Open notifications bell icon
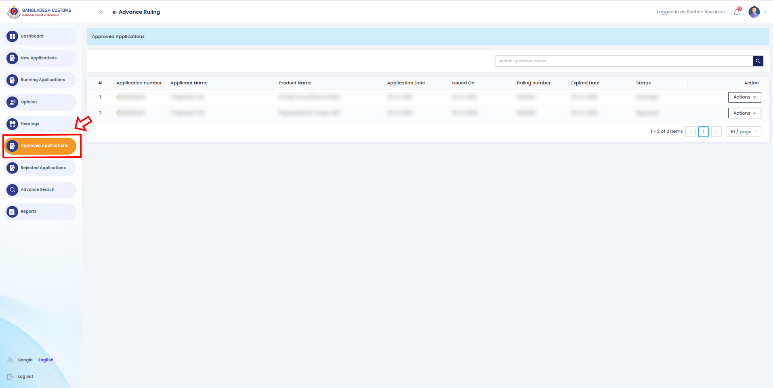This screenshot has height=388, width=773. click(737, 12)
